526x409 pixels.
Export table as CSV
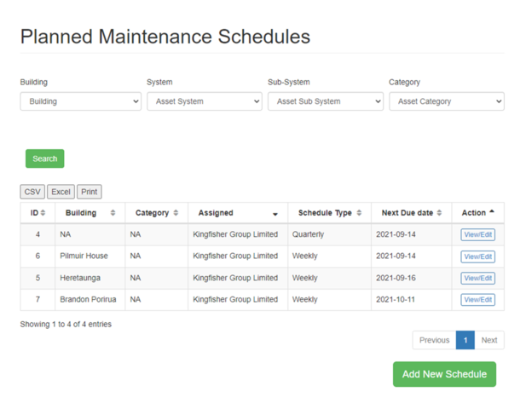coord(32,192)
